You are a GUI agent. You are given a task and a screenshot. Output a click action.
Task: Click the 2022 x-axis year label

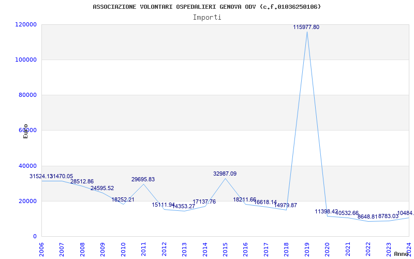pyautogui.click(x=368, y=250)
